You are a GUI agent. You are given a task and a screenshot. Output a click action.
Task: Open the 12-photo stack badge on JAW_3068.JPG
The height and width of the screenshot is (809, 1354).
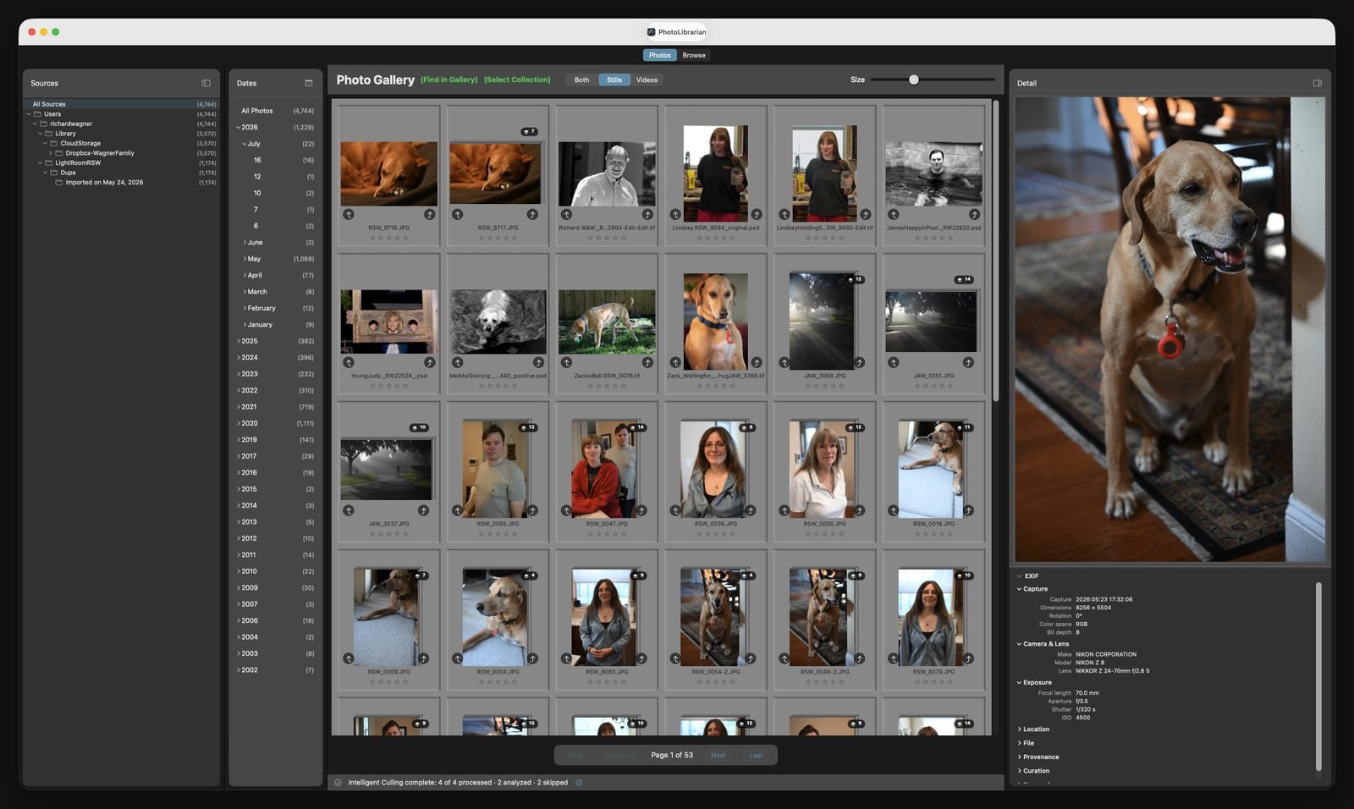click(x=855, y=279)
